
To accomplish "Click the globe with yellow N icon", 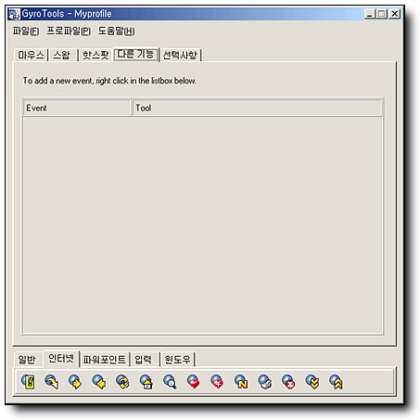I will pos(241,382).
